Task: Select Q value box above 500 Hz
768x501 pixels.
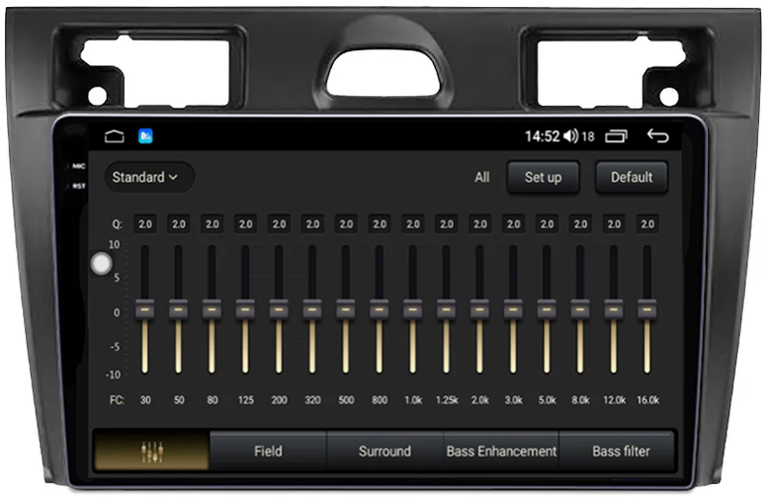Action: tap(346, 224)
